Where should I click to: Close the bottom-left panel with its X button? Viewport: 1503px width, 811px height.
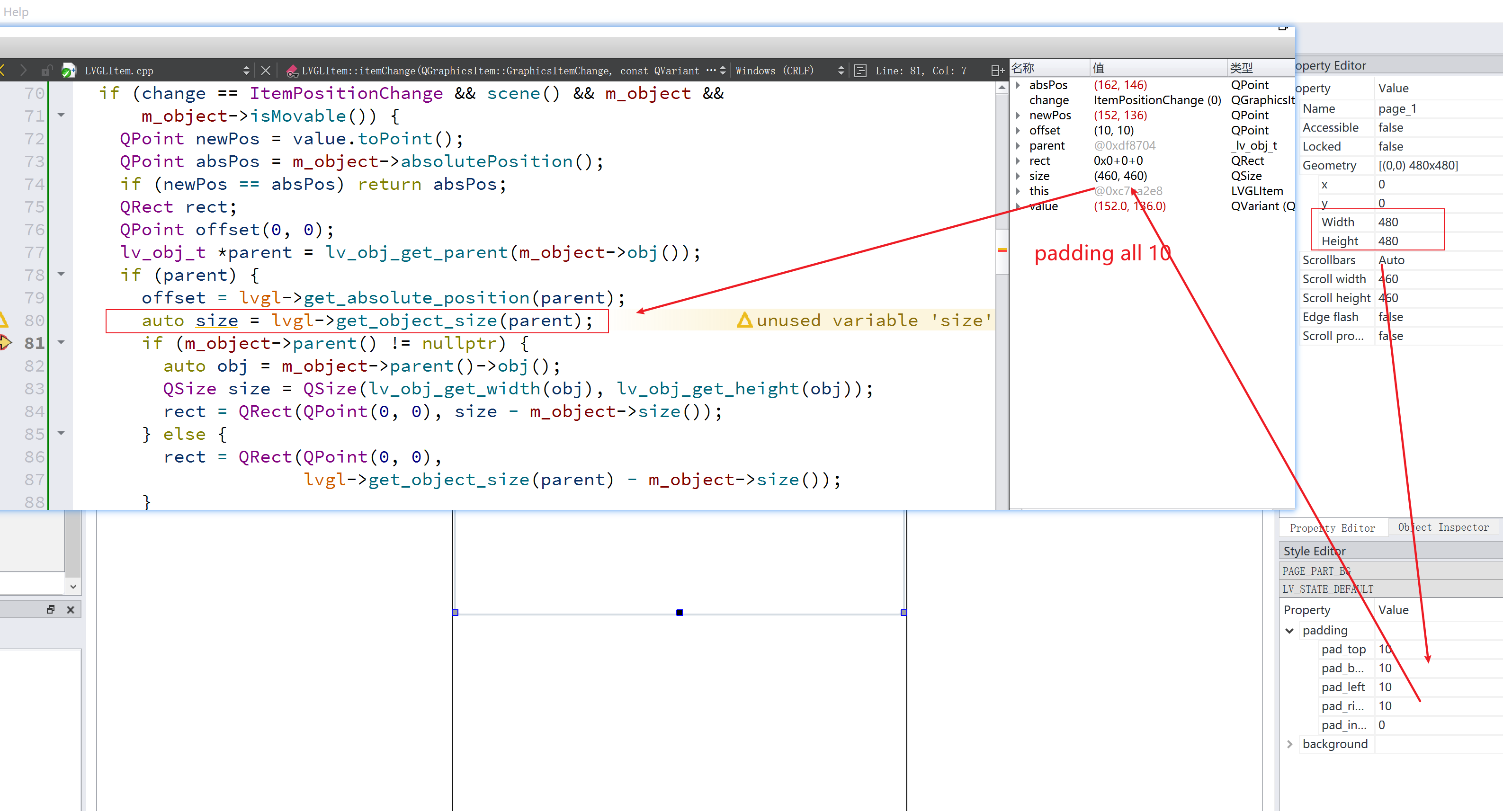click(x=71, y=608)
